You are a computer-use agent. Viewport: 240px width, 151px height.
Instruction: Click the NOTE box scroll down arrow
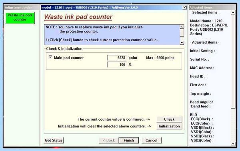coord(182,43)
